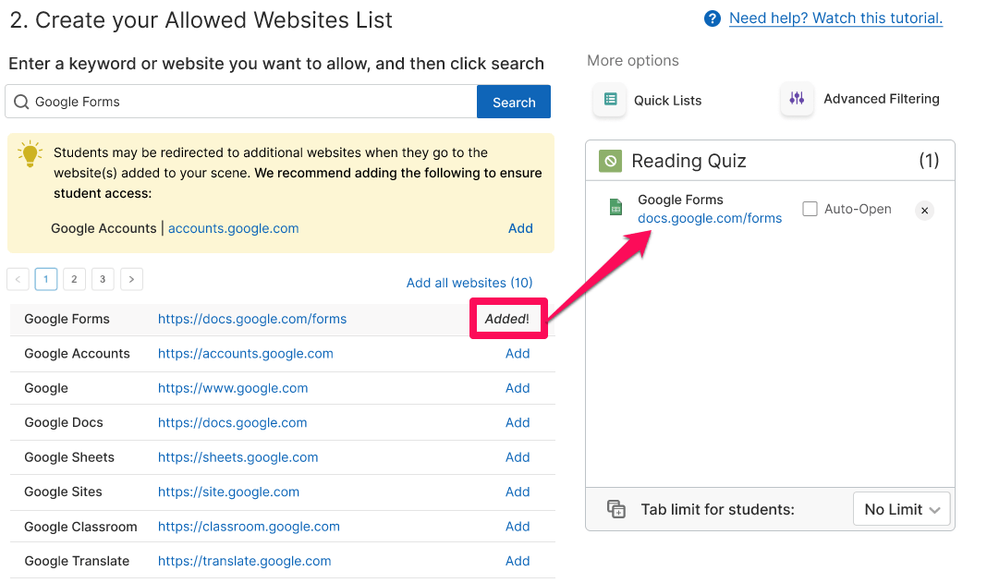The width and height of the screenshot is (987, 583).
Task: Click the tab limit icon
Action: click(616, 509)
